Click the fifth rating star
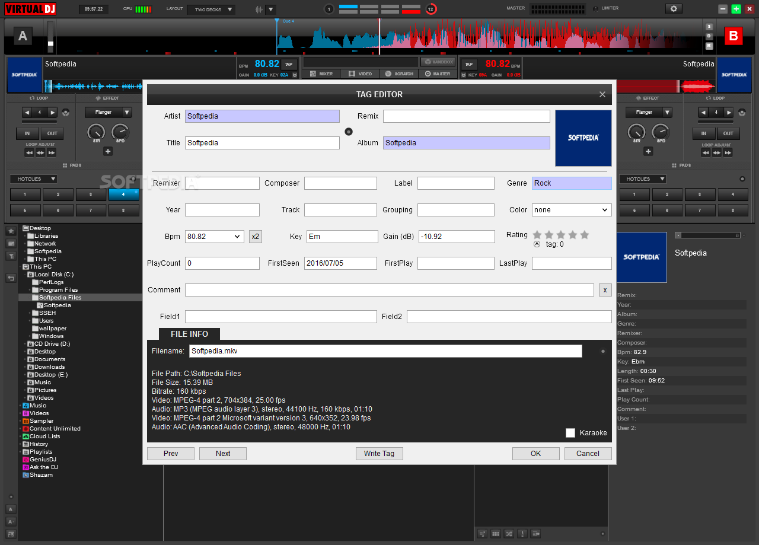Viewport: 759px width, 545px height. pyautogui.click(x=585, y=235)
